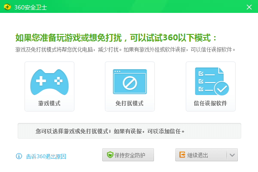Click the info icon beside 告诉360退出原因
258x172 pixels.
click(19, 156)
